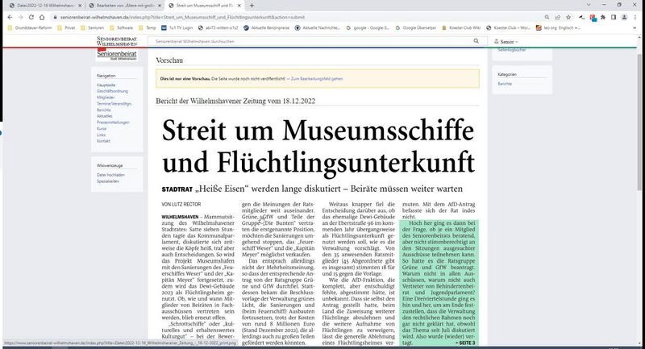645x349 pixels.
Task: Open Temp bookmark folder
Action: coord(148,28)
